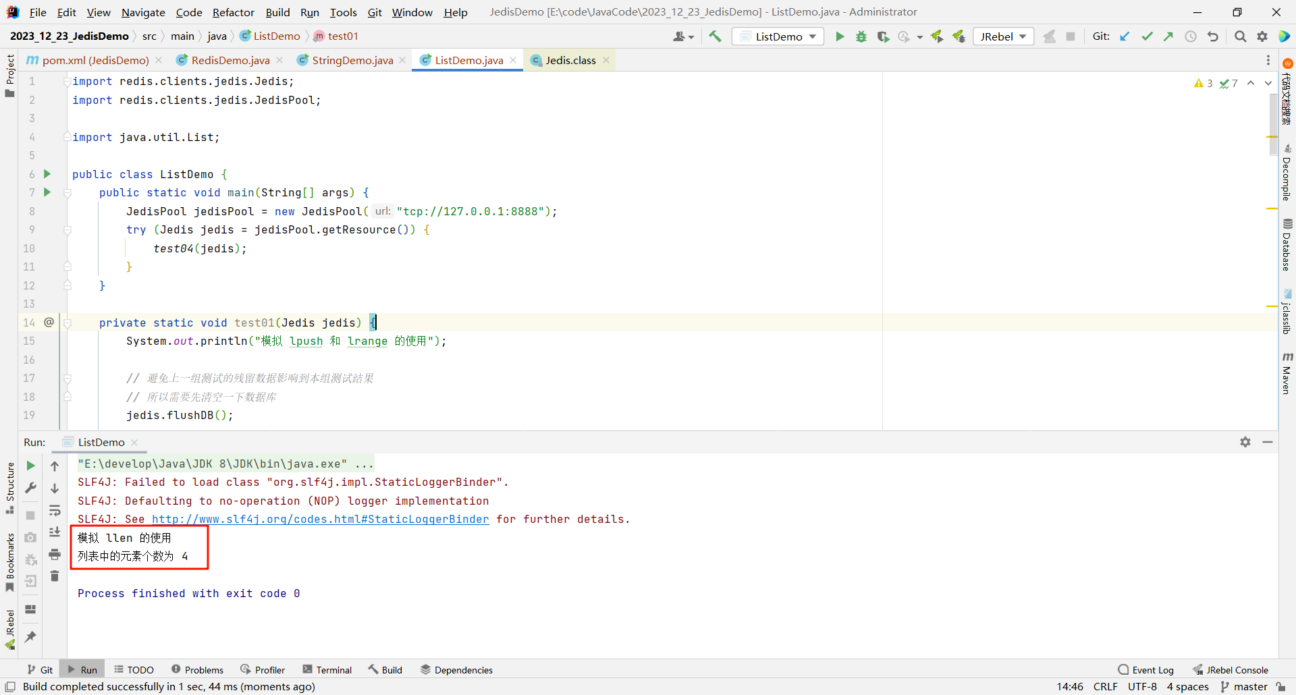Open JRebel Console
The width and height of the screenshot is (1296, 695).
(x=1231, y=670)
